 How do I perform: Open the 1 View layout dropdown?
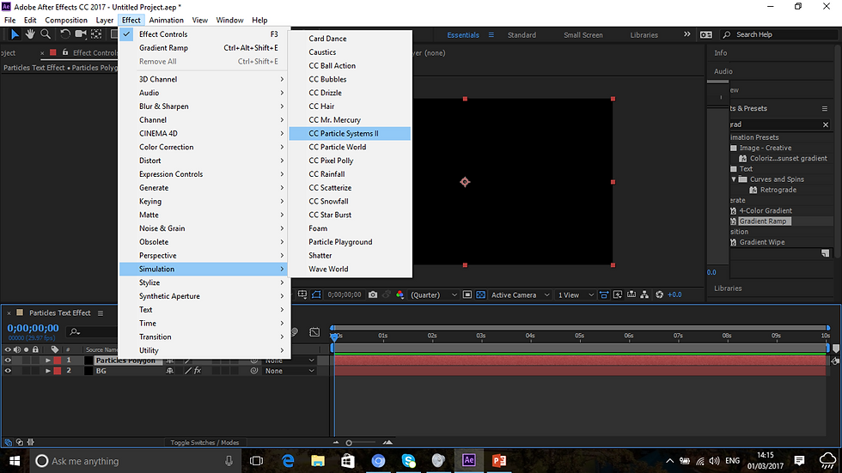click(x=575, y=295)
